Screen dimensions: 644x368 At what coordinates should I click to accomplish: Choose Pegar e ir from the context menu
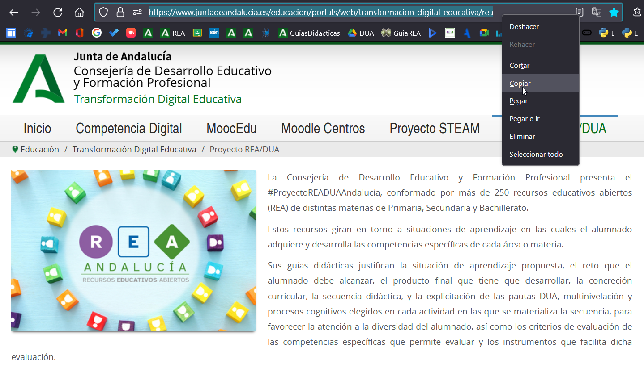(x=525, y=118)
